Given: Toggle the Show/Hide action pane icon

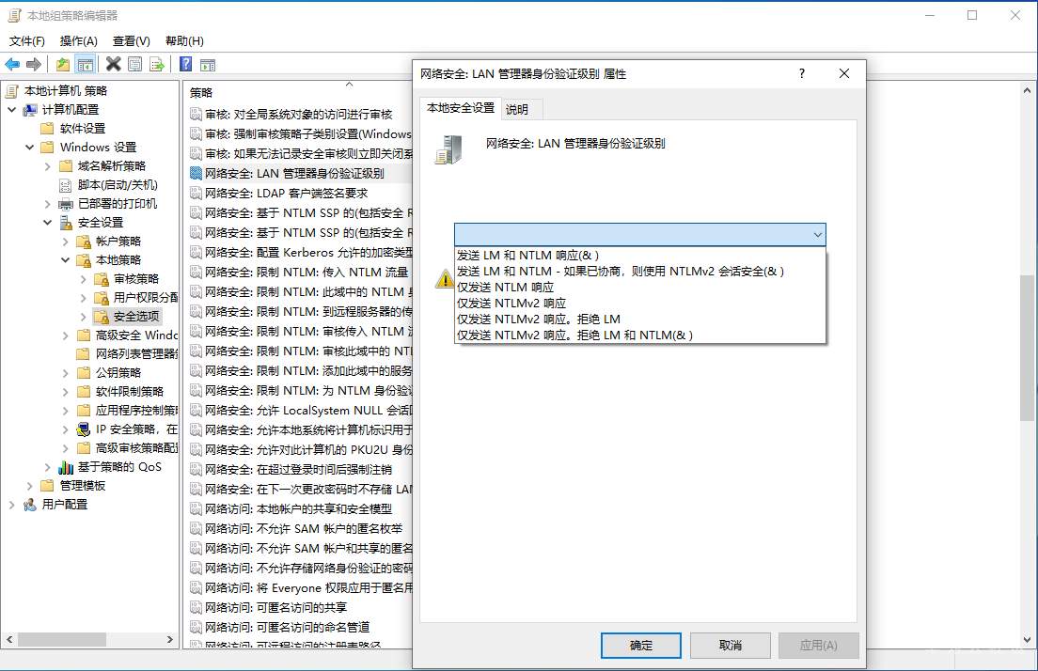Looking at the screenshot, I should (x=208, y=64).
